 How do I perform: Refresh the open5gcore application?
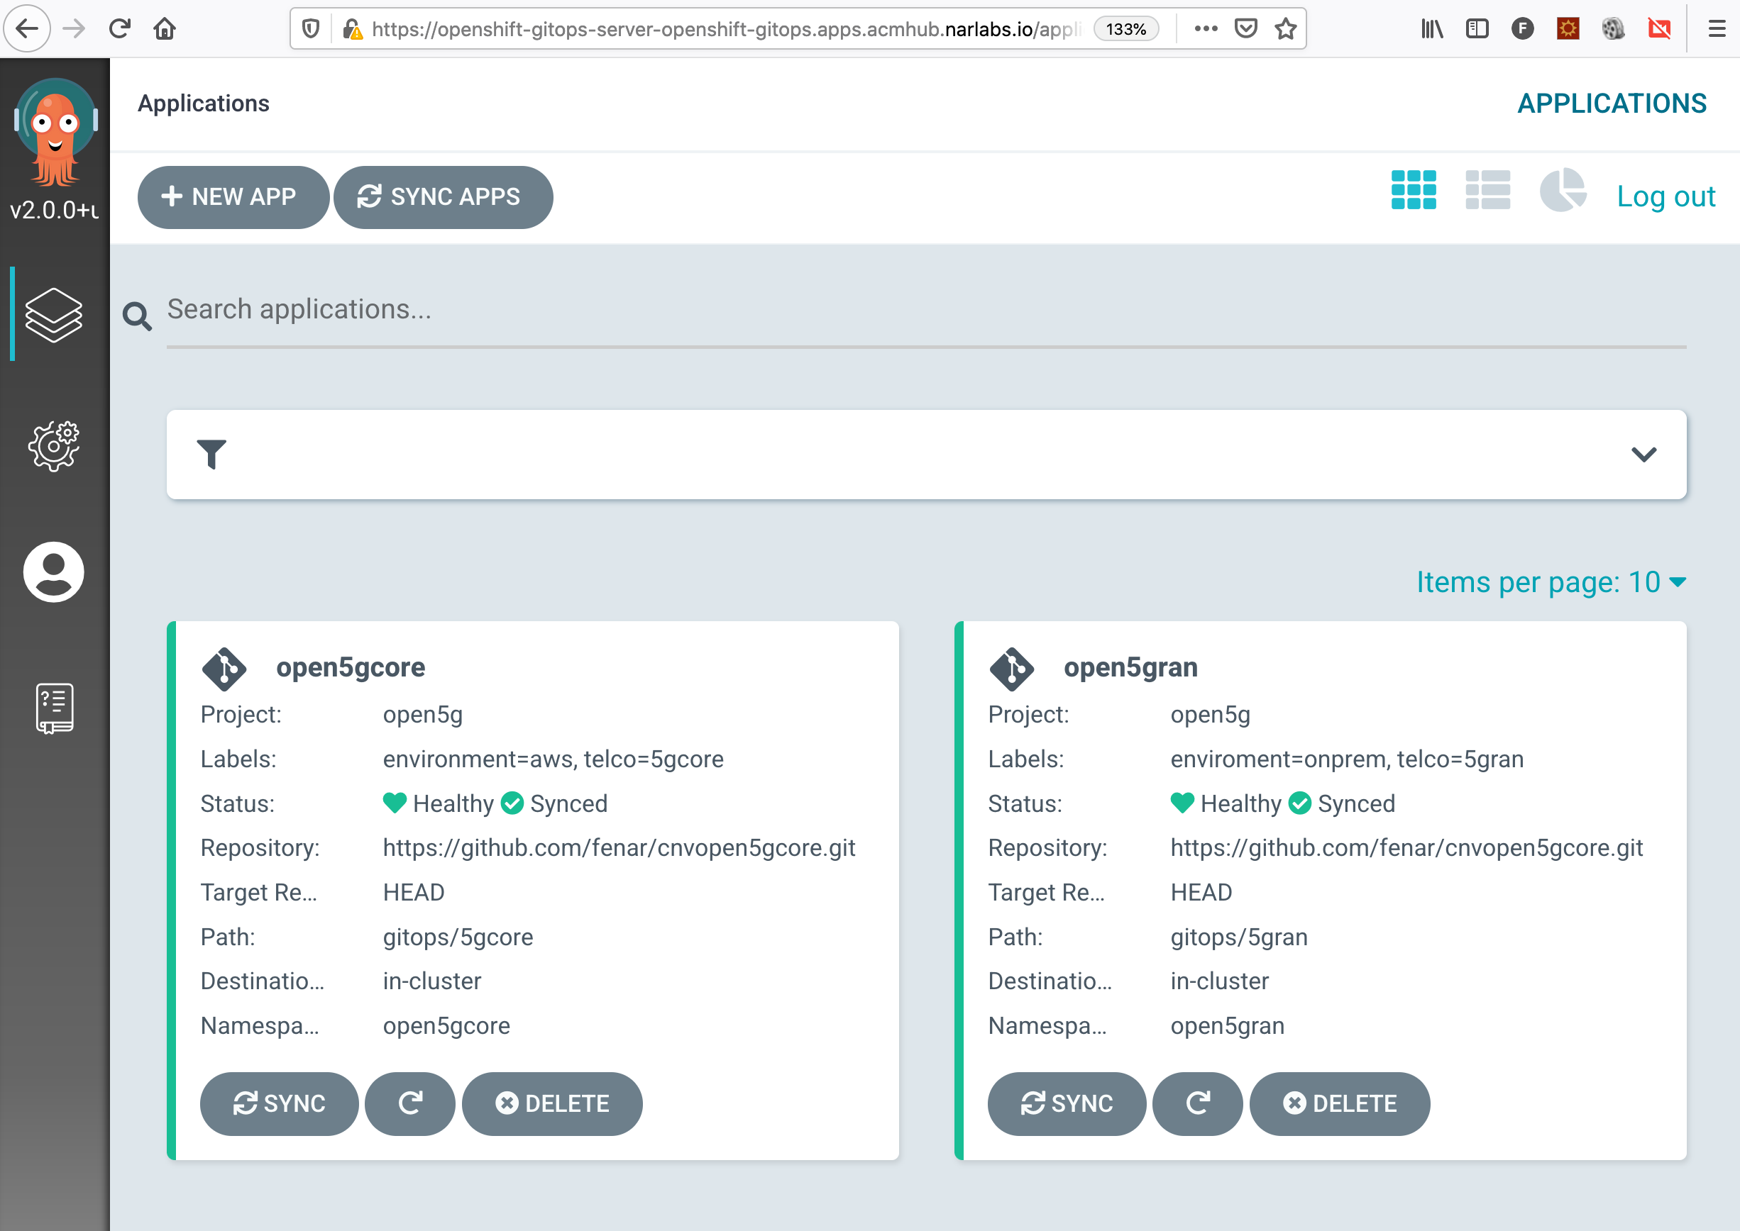click(410, 1103)
